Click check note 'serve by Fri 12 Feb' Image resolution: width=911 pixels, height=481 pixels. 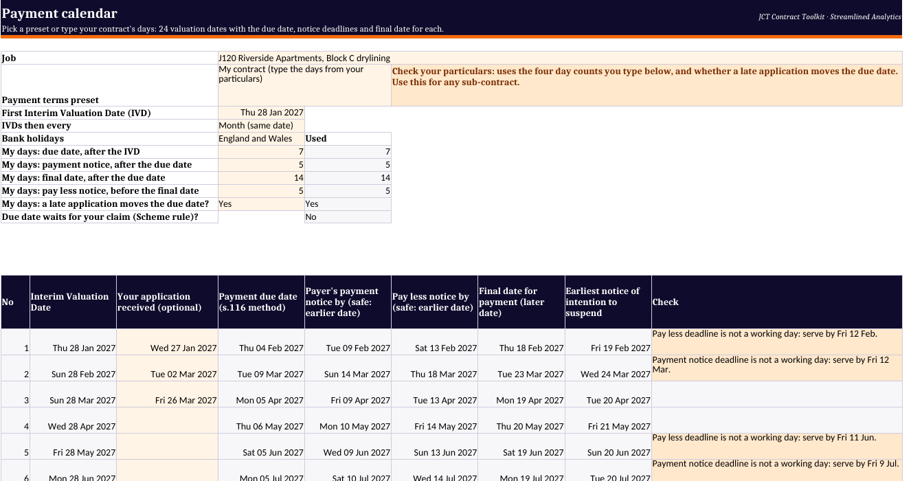(776, 342)
